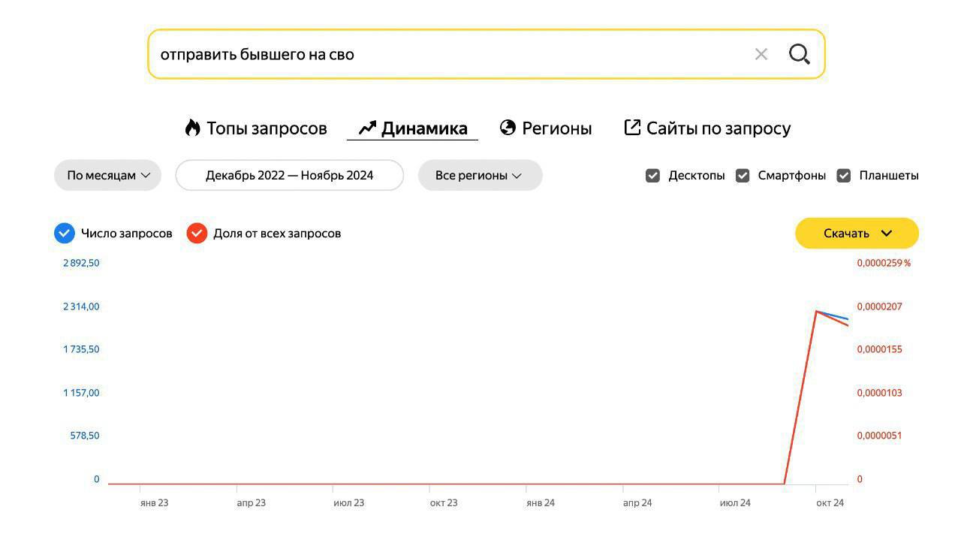Toggle the red Доля от всех запросов series
The width and height of the screenshot is (961, 537).
coord(197,234)
